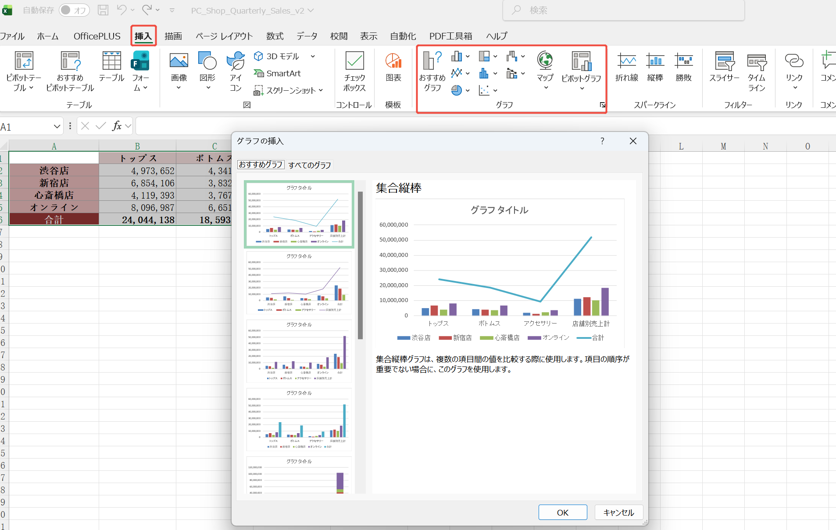Open the dialog help question mark
The image size is (836, 530).
pos(602,141)
